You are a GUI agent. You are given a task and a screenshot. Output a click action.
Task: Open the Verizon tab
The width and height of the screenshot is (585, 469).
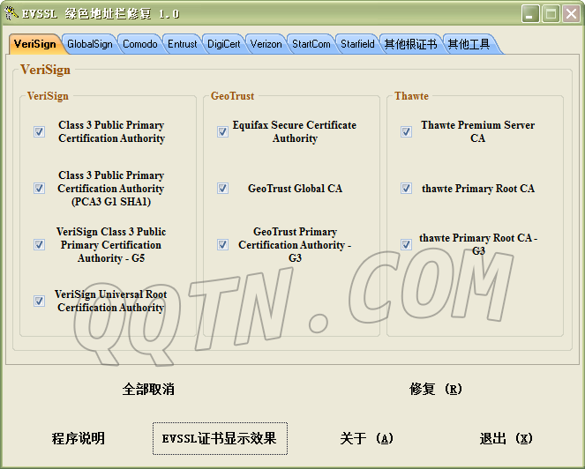pos(266,44)
